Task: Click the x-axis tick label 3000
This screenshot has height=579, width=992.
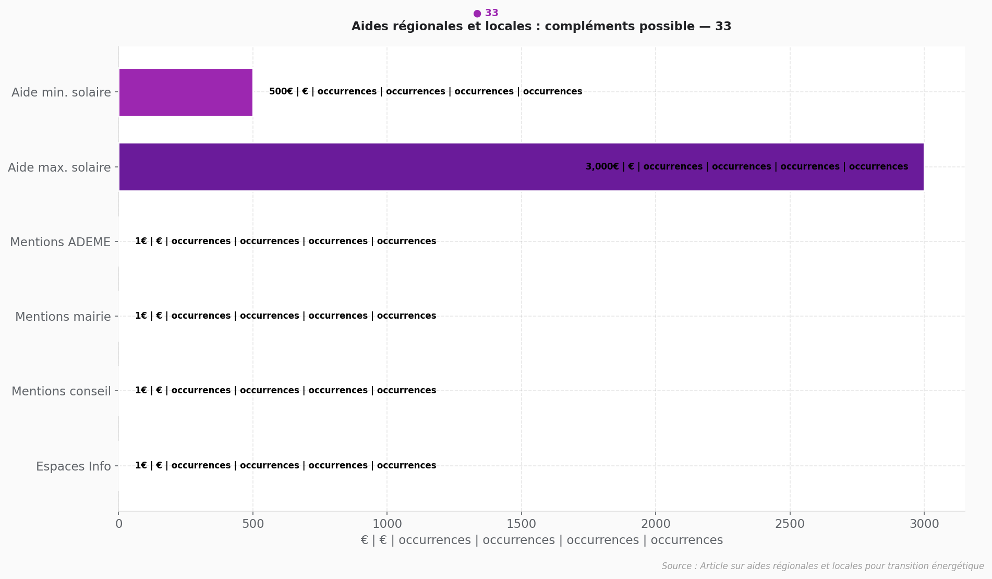Action: coord(924,524)
